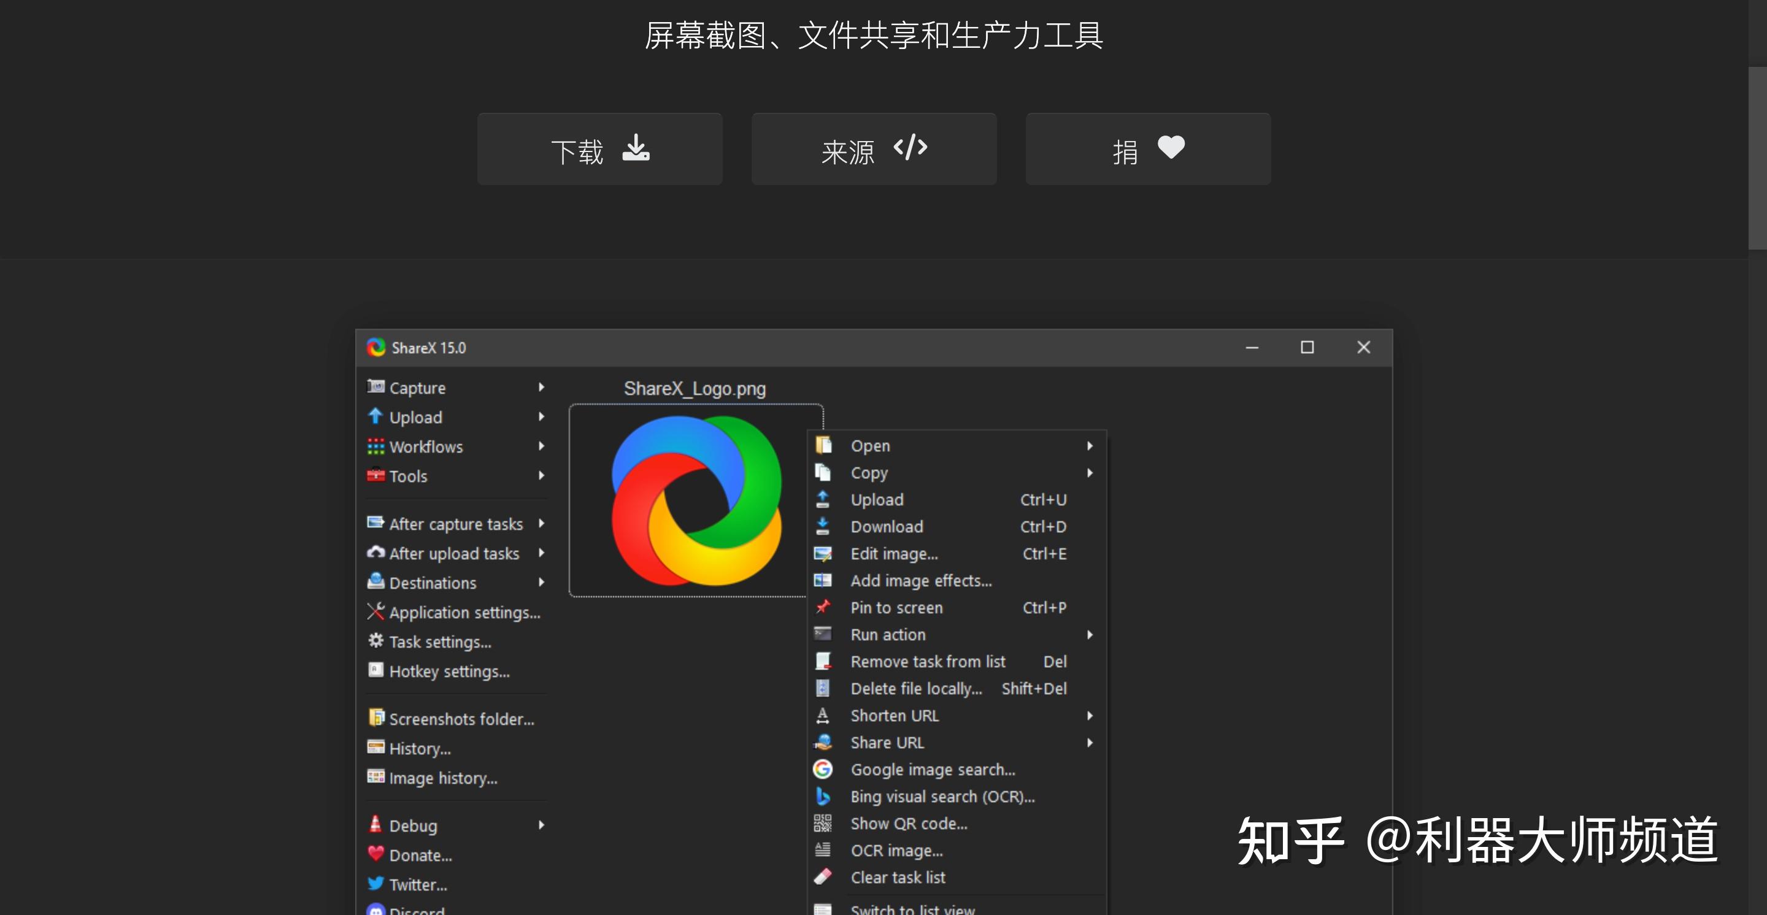
Task: Expand the Tools submenu arrow
Action: [541, 476]
